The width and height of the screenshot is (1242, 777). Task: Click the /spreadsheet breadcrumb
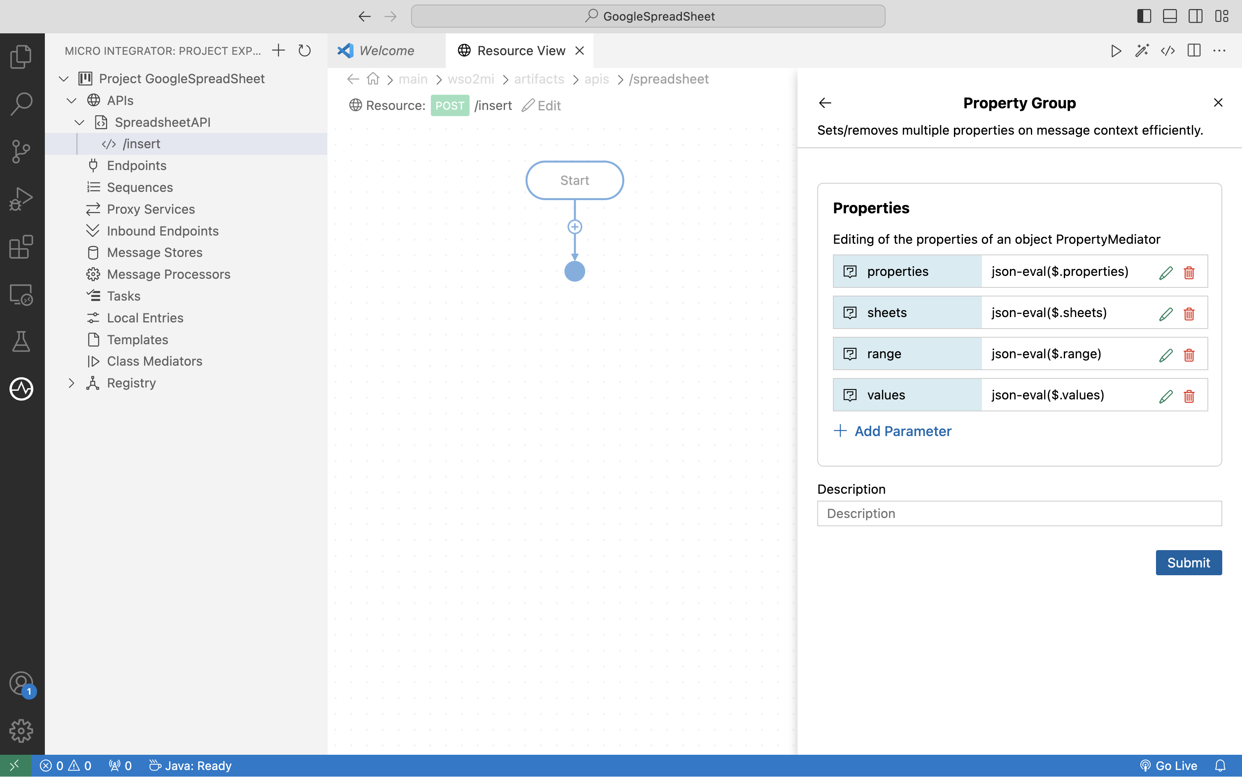coord(668,79)
